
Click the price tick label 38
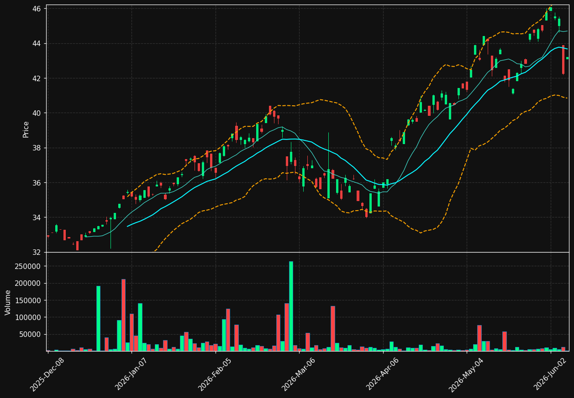point(37,148)
